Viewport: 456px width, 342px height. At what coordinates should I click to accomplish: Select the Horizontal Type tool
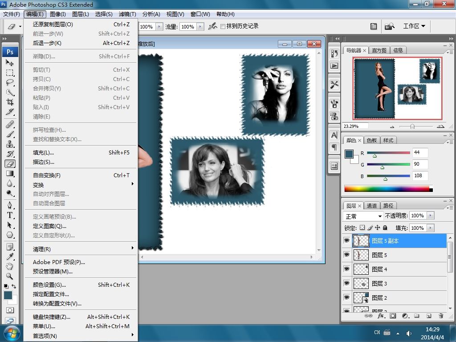(x=10, y=216)
